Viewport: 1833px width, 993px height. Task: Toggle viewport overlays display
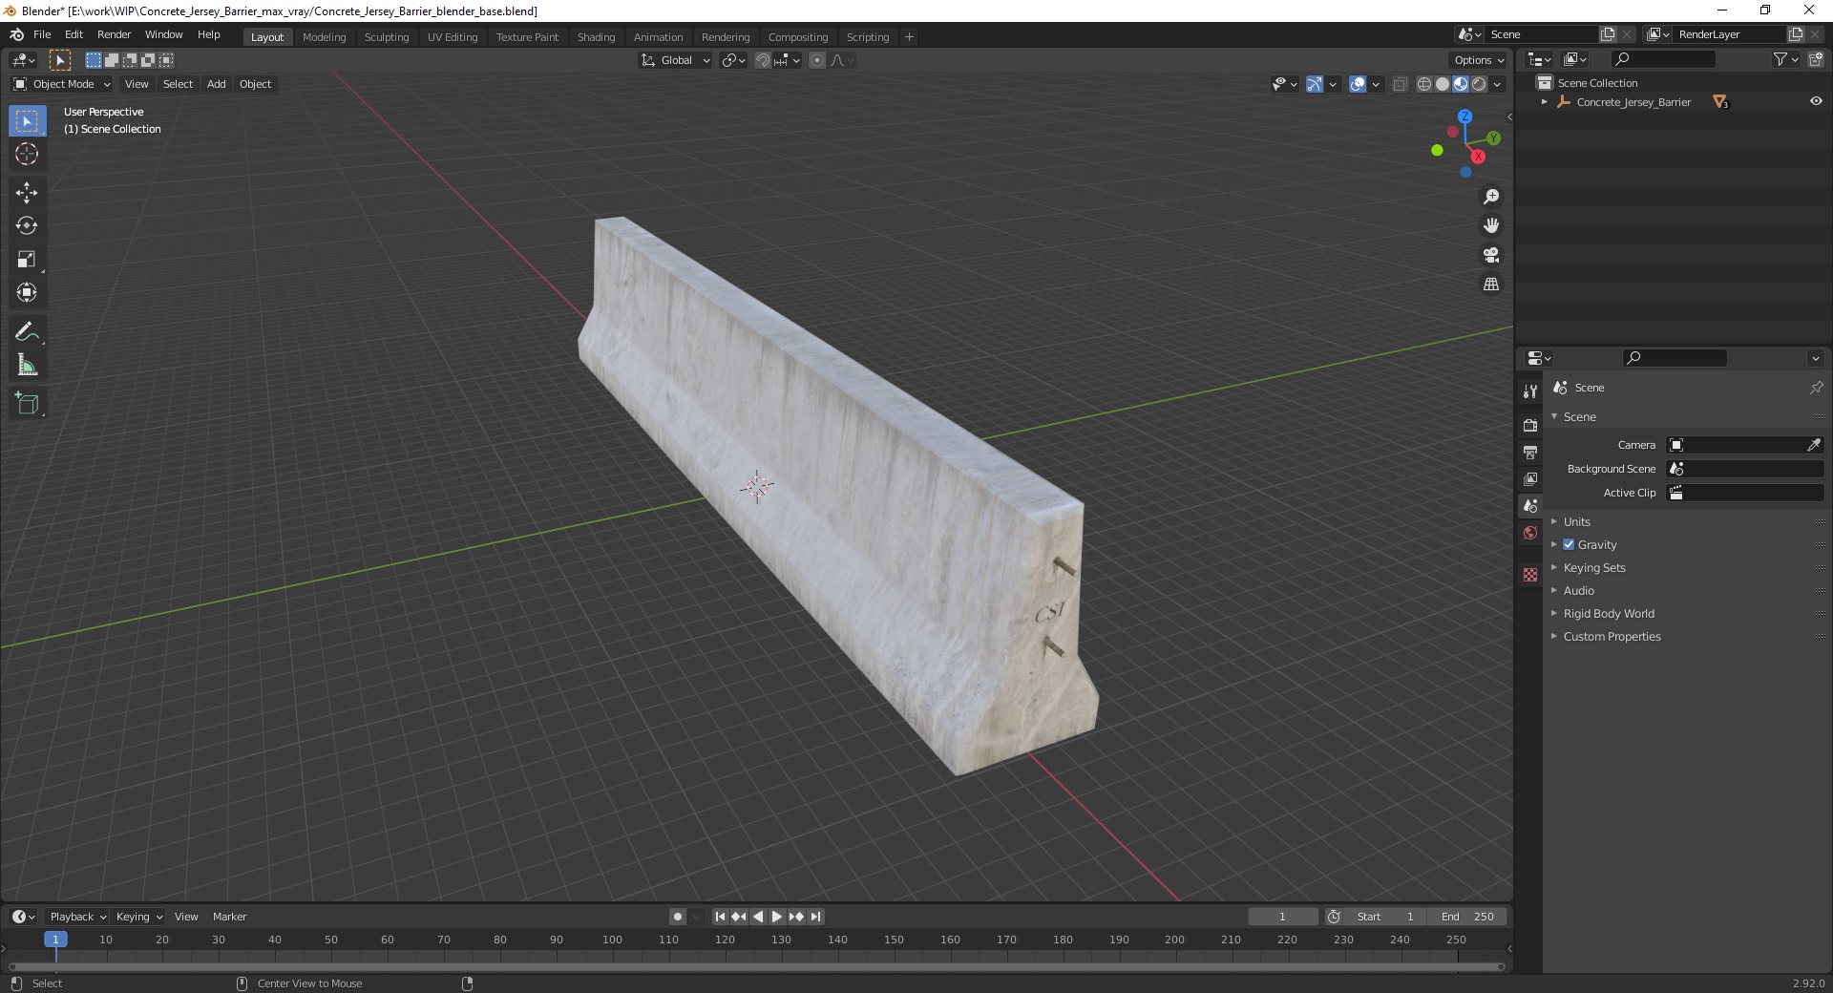[x=1358, y=84]
